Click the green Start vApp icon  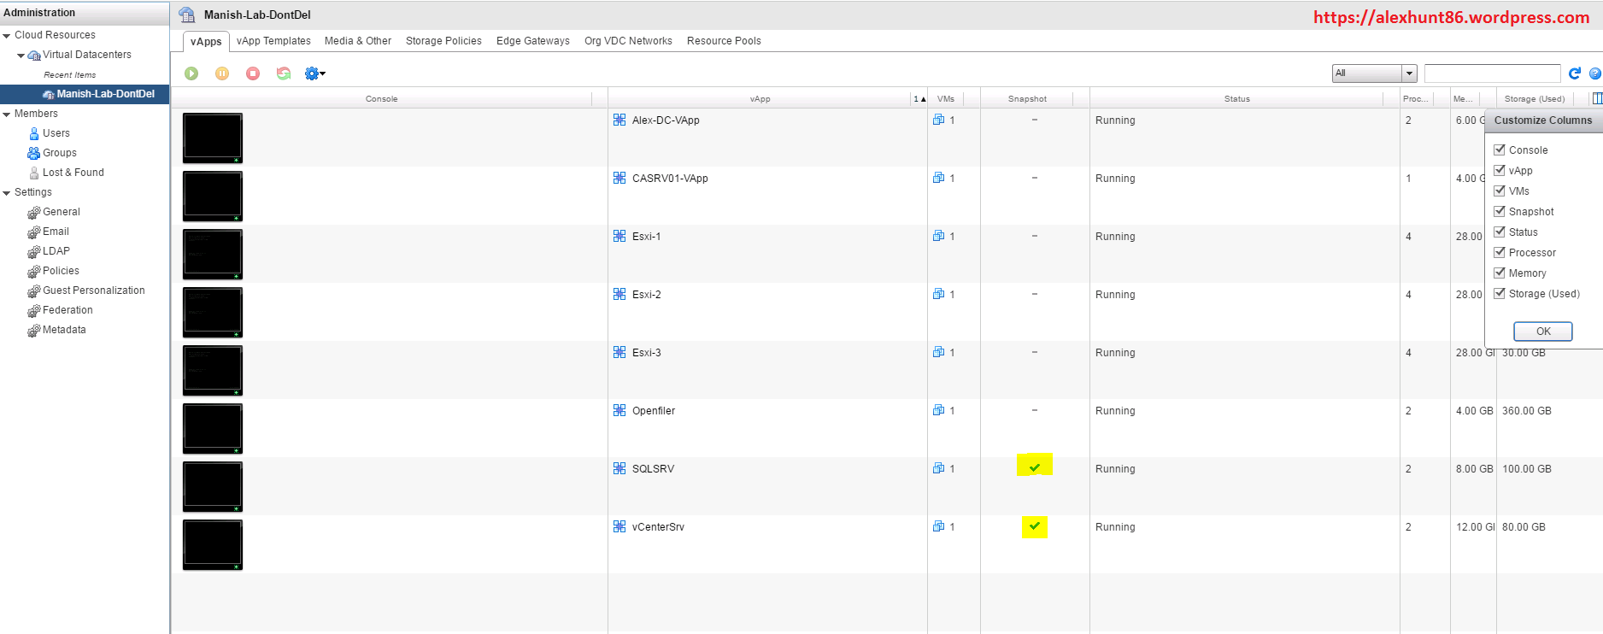click(191, 73)
